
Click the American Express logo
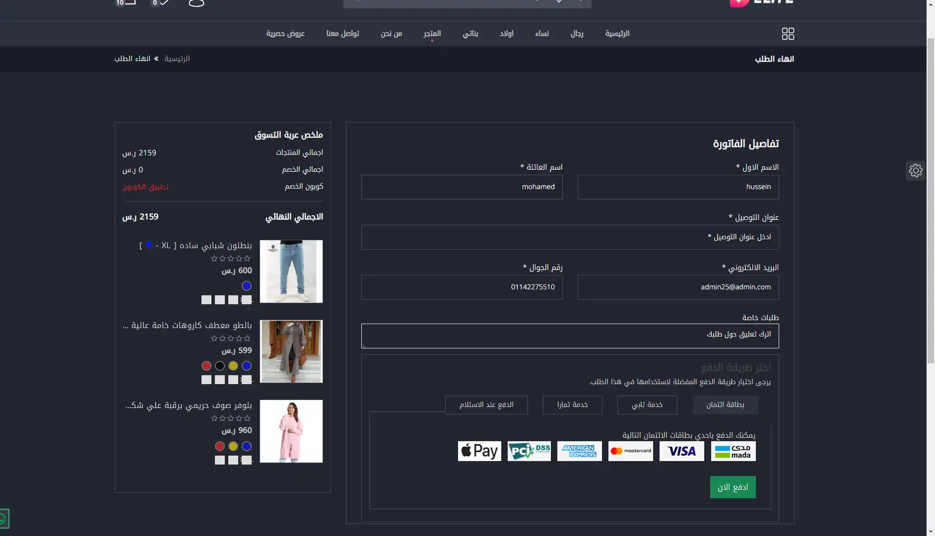pos(579,451)
